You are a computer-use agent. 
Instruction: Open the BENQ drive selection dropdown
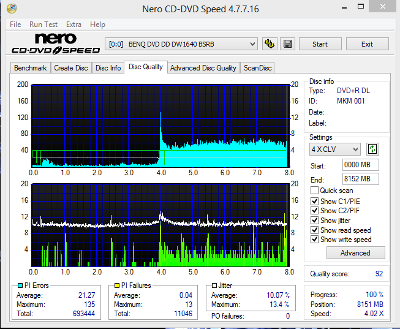coord(181,44)
